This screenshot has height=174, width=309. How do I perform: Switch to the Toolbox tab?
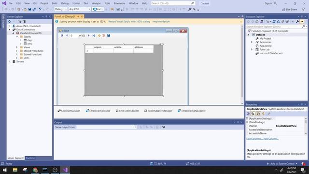click(30, 158)
